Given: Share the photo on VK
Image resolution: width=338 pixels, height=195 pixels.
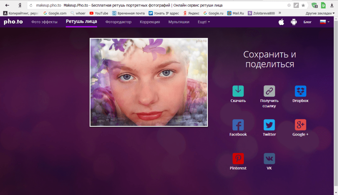Looking at the screenshot, I should [x=269, y=158].
